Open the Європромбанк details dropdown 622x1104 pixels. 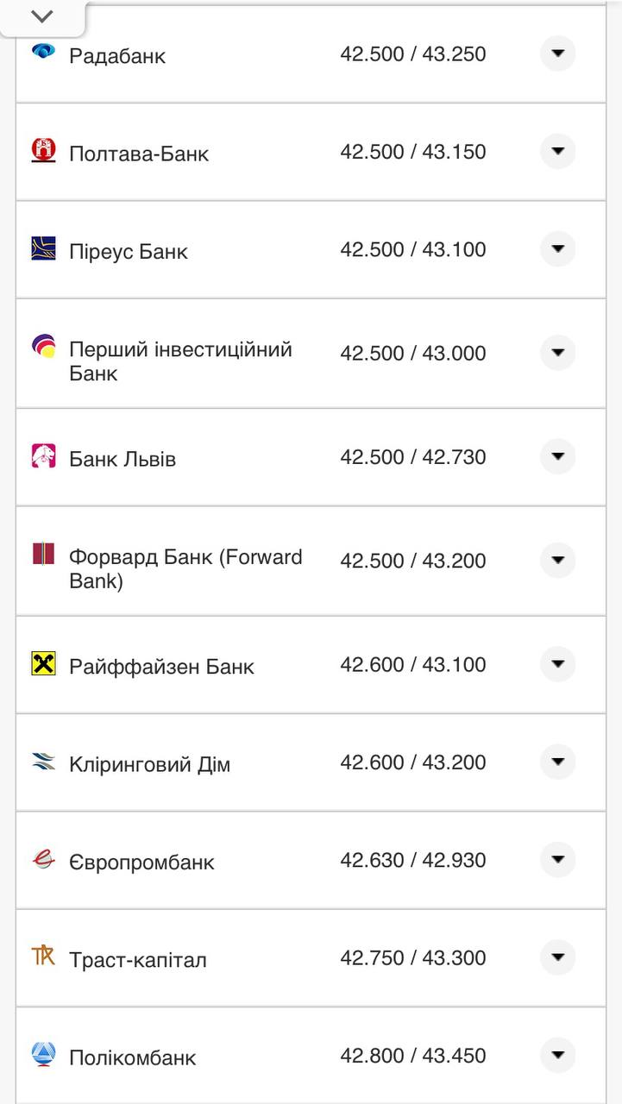[x=558, y=859]
